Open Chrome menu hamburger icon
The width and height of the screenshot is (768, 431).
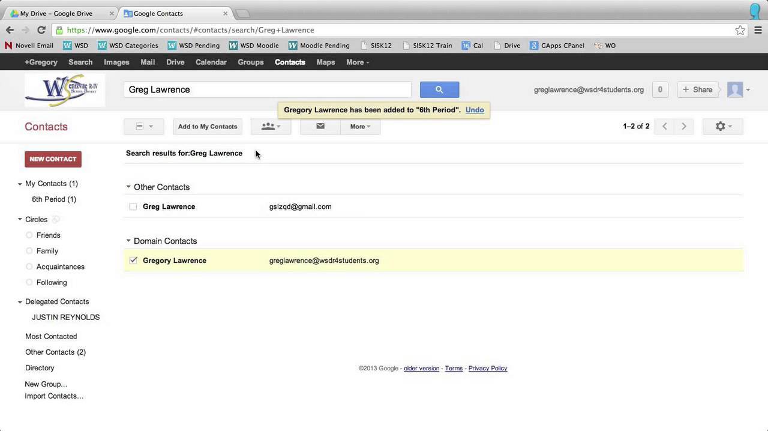tap(758, 30)
